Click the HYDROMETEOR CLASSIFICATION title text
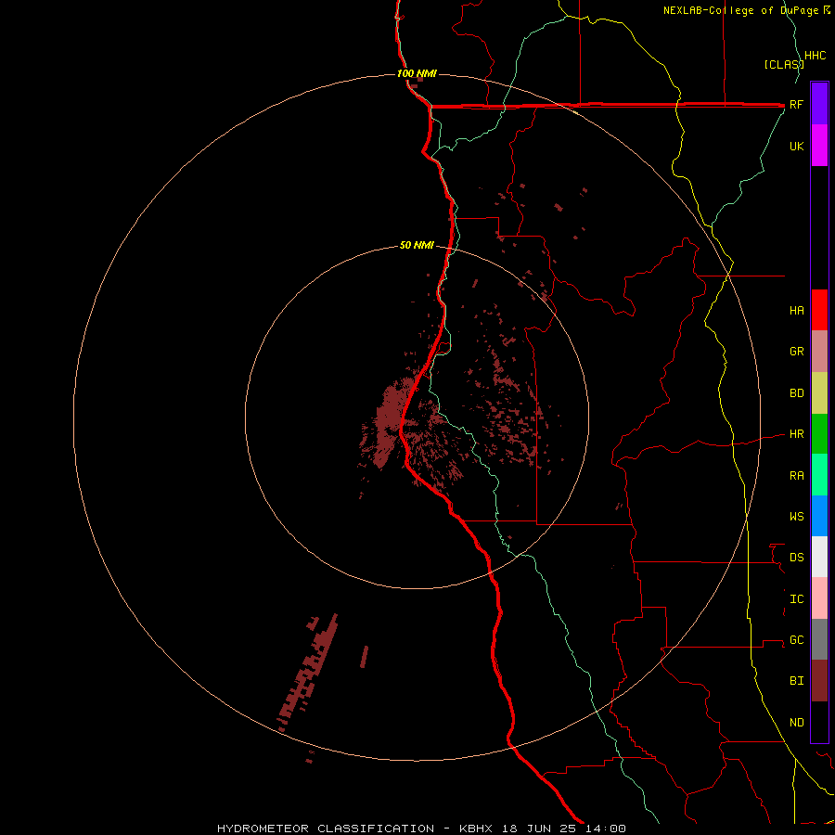 coord(326,829)
